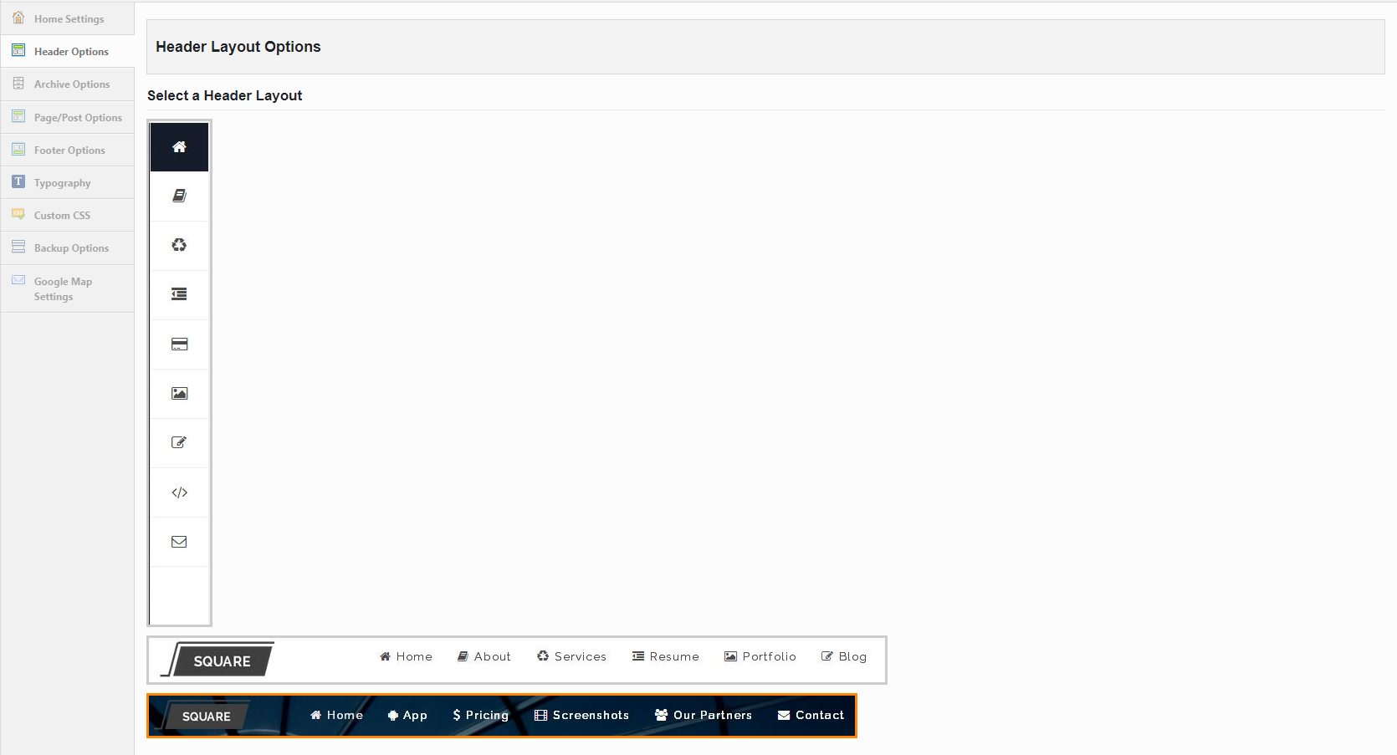This screenshot has width=1397, height=755.
Task: Click Home in the white header layout
Action: click(x=406, y=656)
